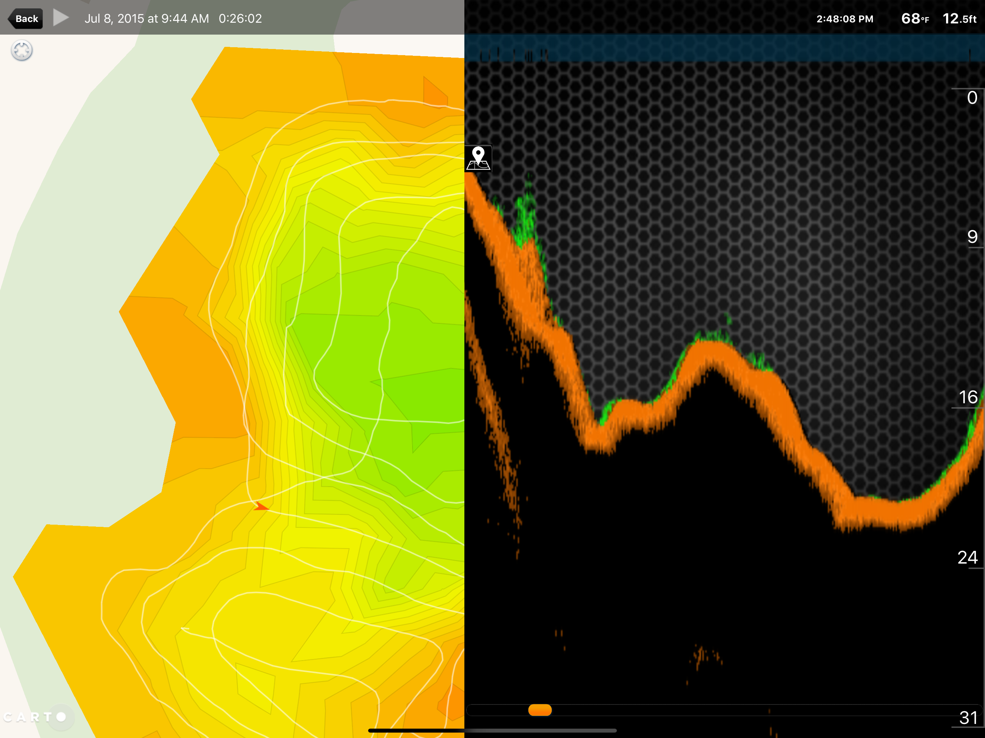
Task: Tap the translucent circle beside CARTO
Action: (61, 717)
